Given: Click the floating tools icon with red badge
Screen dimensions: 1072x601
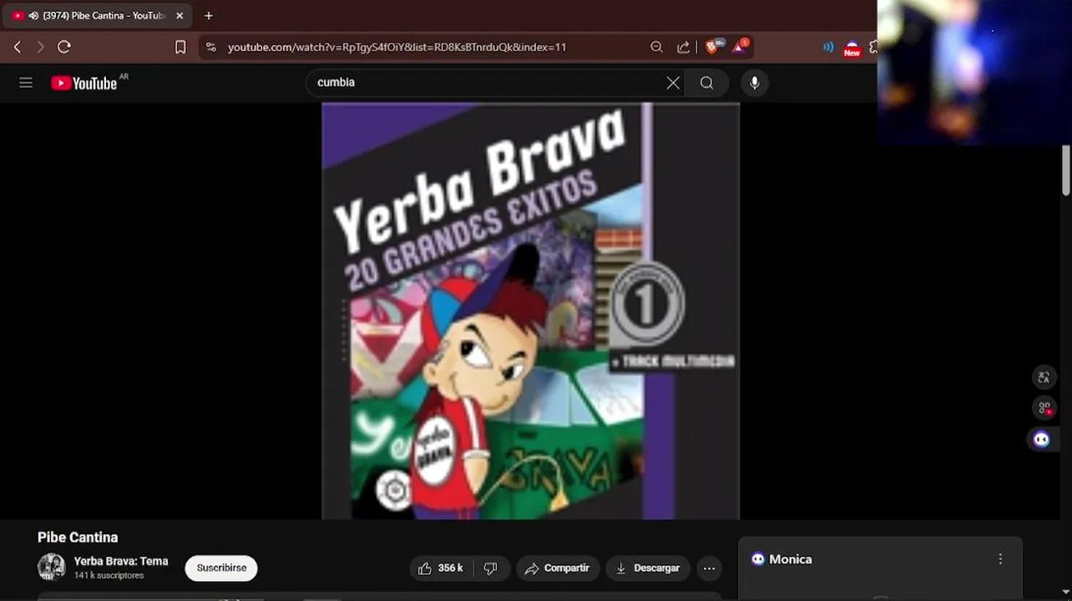Looking at the screenshot, I should tap(1044, 408).
